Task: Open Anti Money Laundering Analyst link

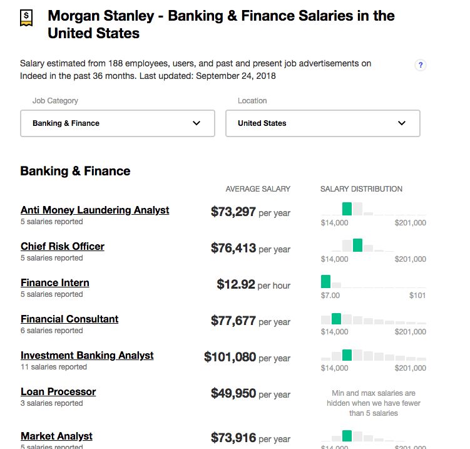Action: (x=95, y=210)
